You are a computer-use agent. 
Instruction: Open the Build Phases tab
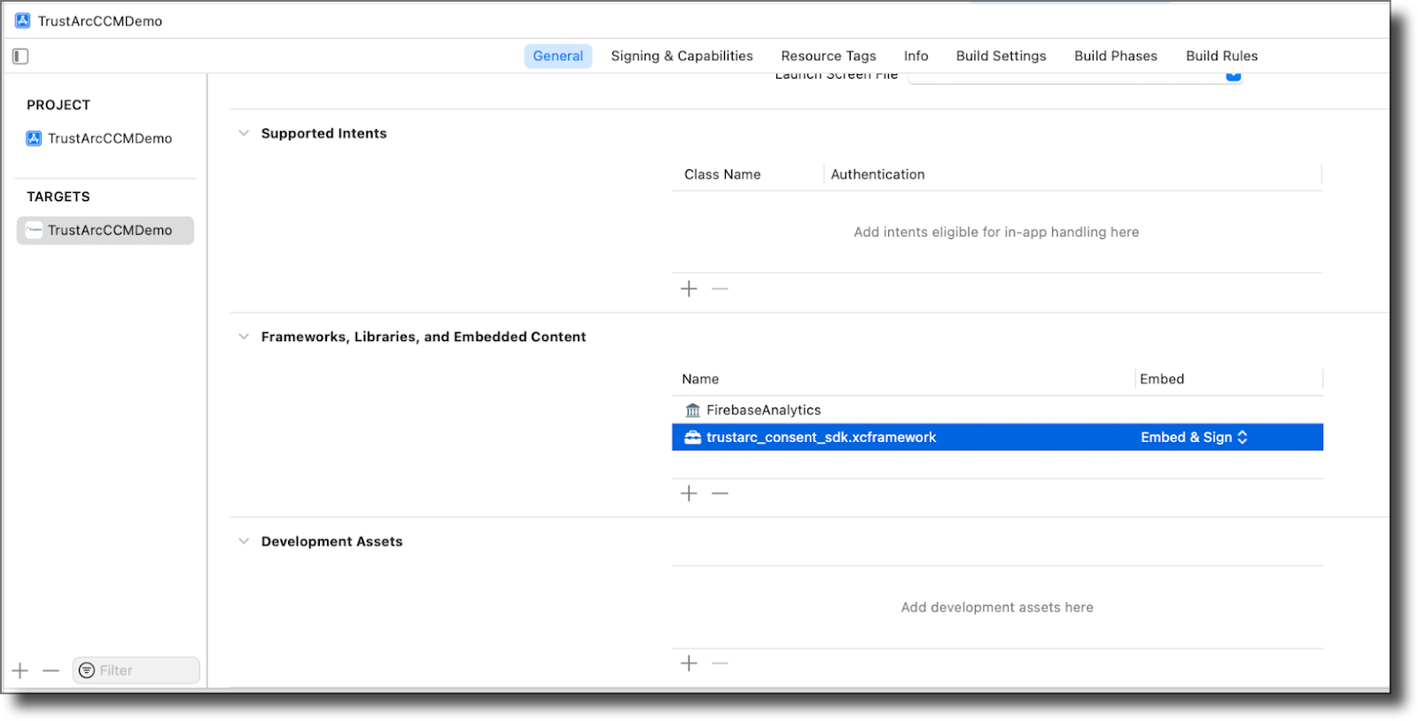tap(1115, 56)
